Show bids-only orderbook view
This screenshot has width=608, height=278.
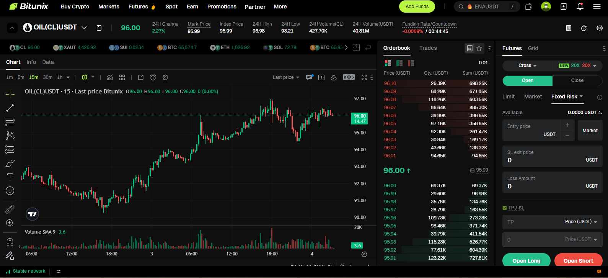[399, 63]
